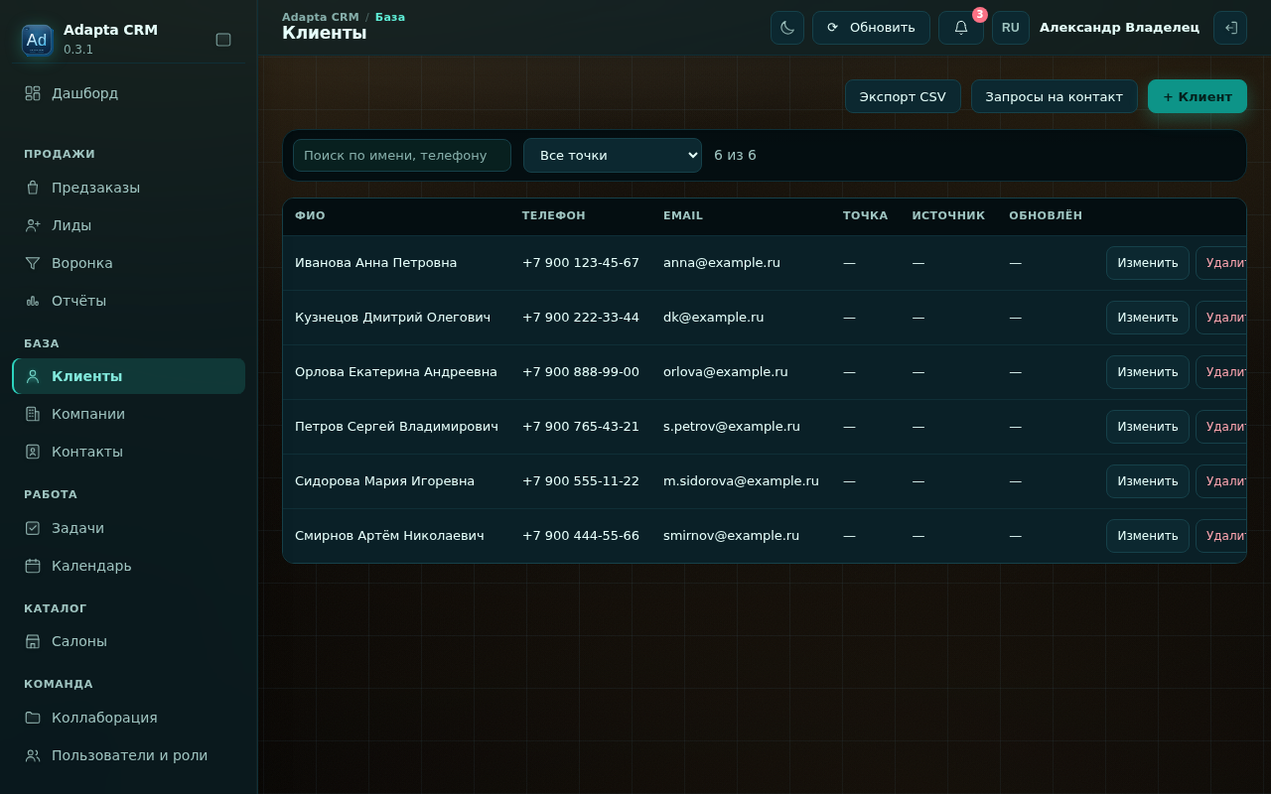Image resolution: width=1271 pixels, height=794 pixels.
Task: Click Изменить for Кузнецов Дмитрий Олегович
Action: point(1148,318)
